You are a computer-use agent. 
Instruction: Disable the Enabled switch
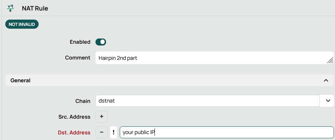pos(101,42)
